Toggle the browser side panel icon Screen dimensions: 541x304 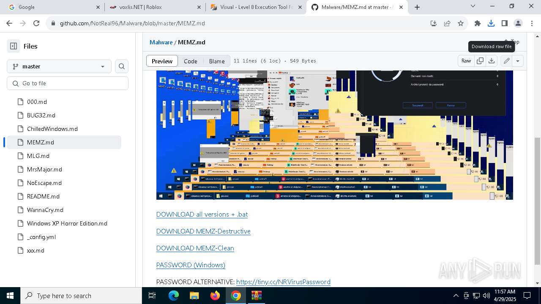(505, 24)
